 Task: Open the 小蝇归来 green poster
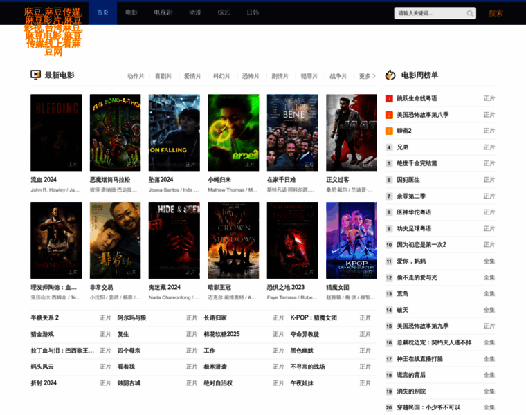pyautogui.click(x=233, y=132)
